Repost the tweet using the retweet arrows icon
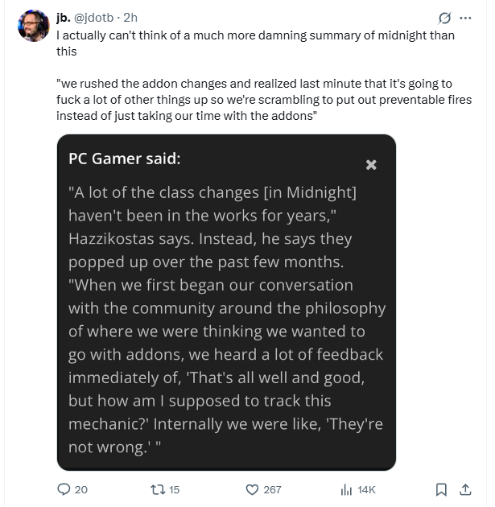 pos(158,489)
